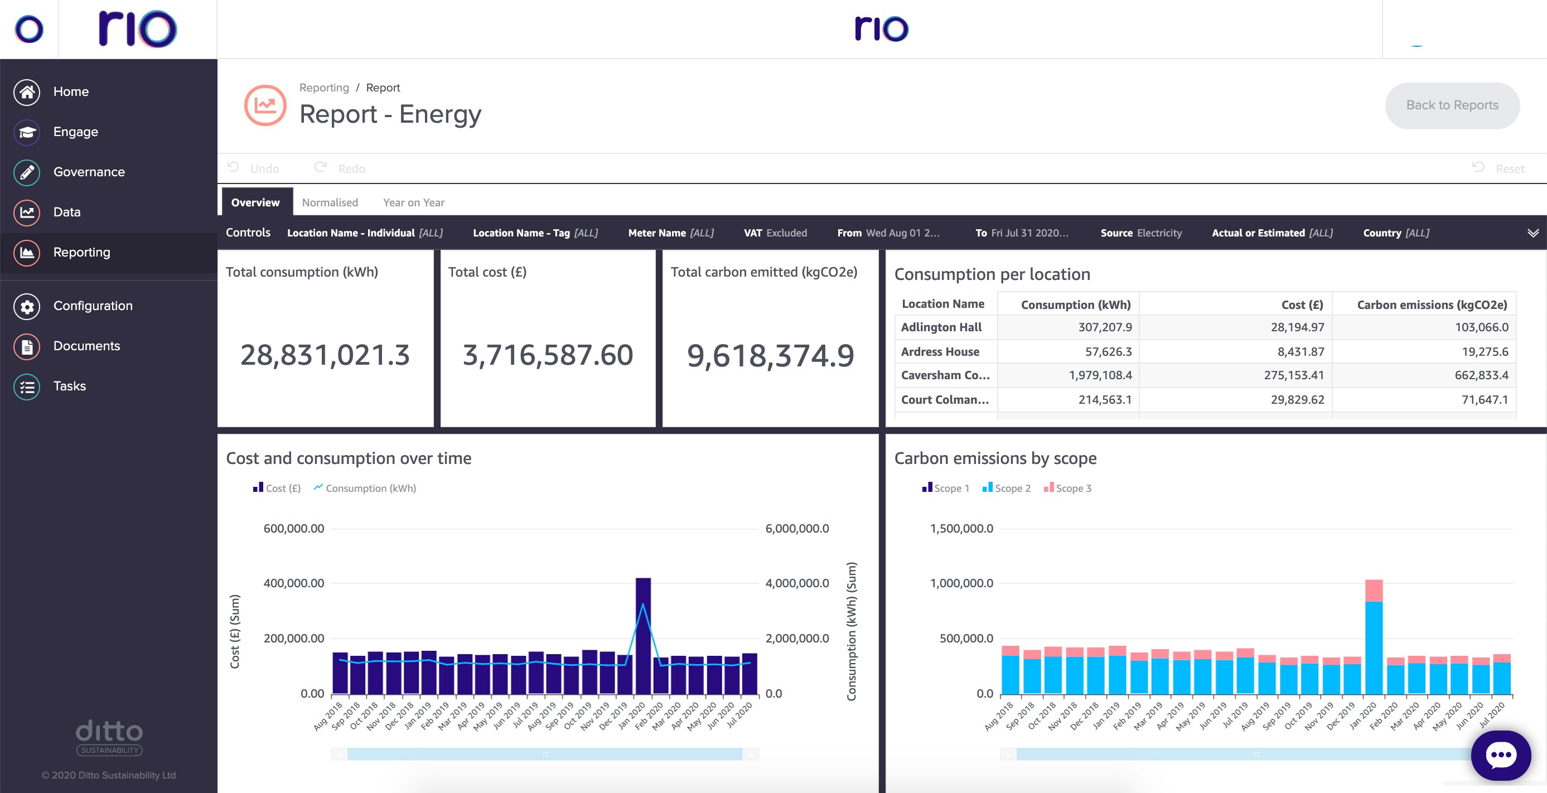Click the Reporting breadcrumb link
1547x793 pixels.
point(323,88)
